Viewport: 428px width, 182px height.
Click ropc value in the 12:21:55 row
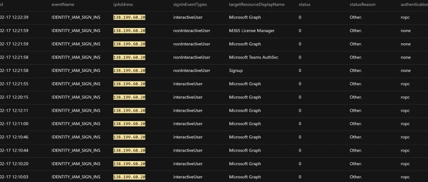coord(405,84)
